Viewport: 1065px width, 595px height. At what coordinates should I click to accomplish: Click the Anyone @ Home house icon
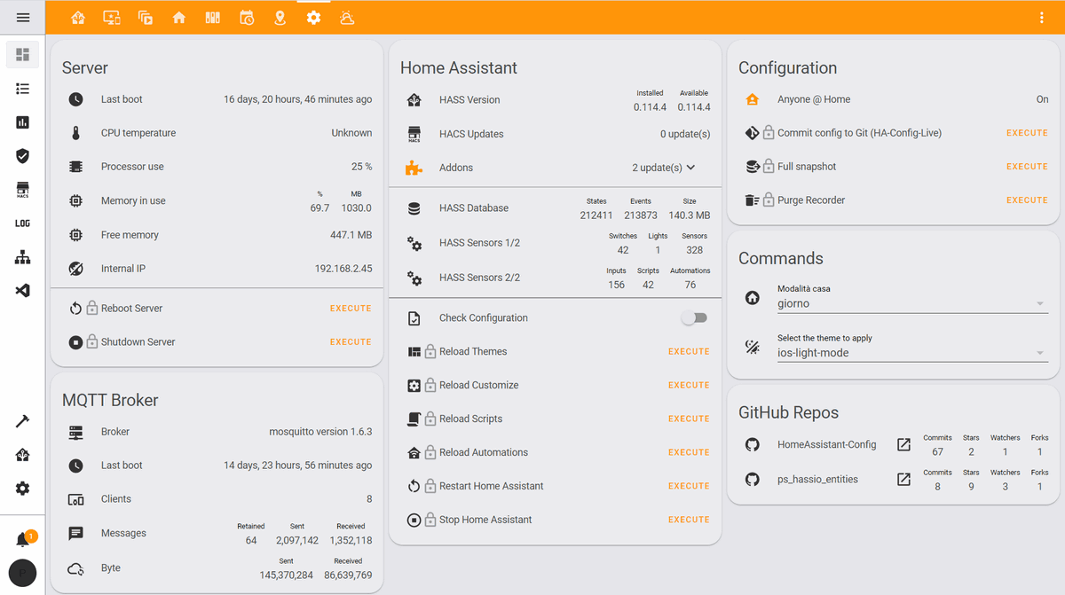tap(753, 99)
